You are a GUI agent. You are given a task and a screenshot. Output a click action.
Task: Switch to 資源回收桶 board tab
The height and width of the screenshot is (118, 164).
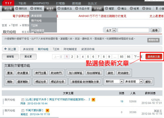pos(88,49)
